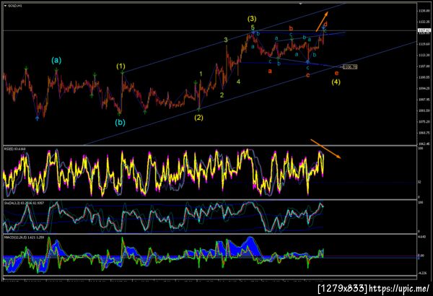This screenshot has width=433, height=296.
Task: Click the Sto(14,3,3) indicator label
Action: (x=24, y=203)
